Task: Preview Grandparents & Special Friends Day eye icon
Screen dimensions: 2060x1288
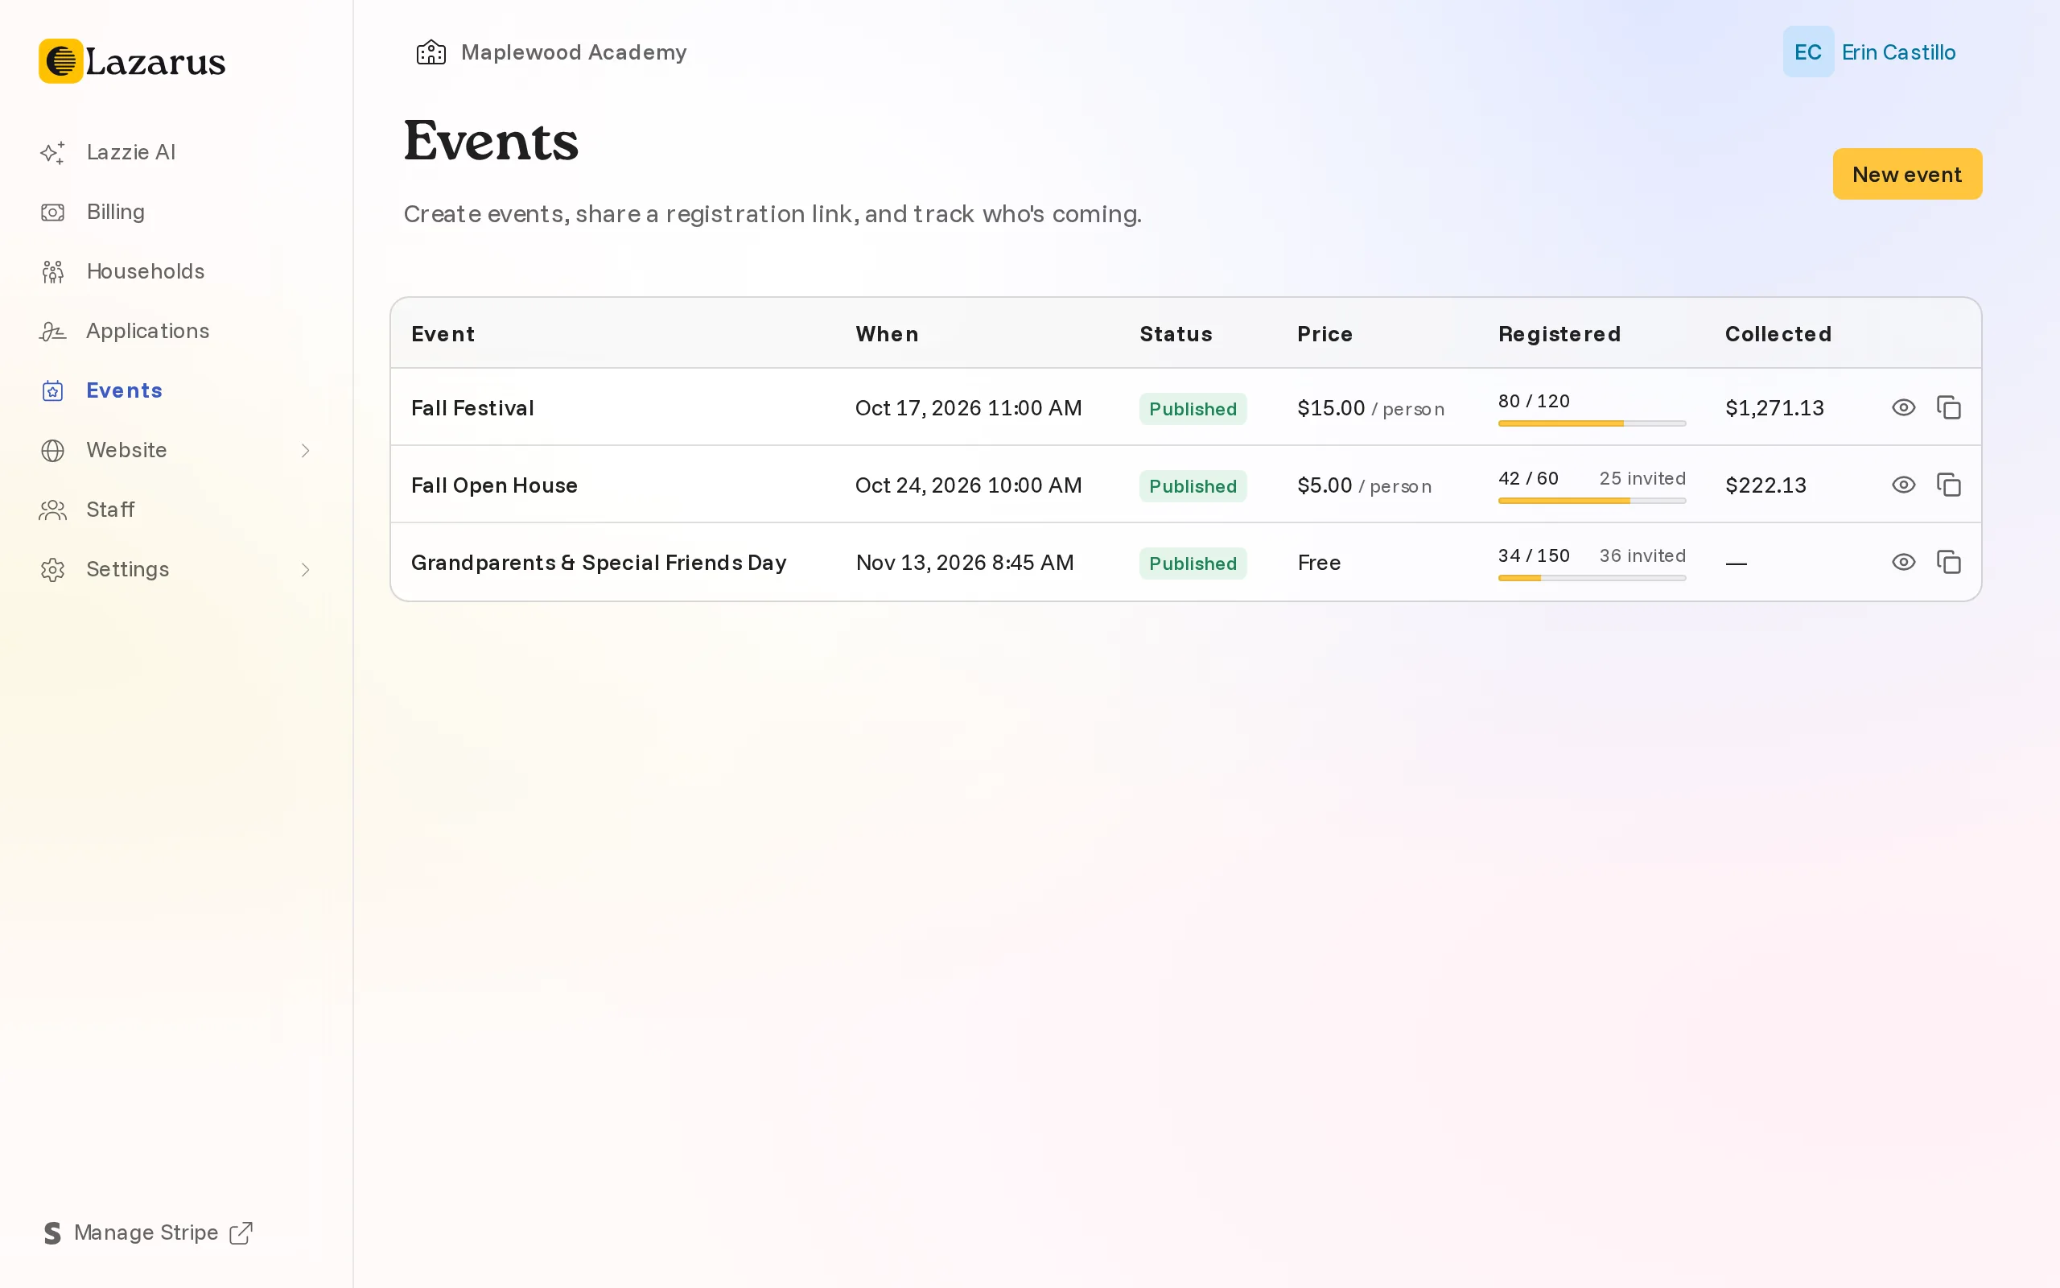Action: coord(1903,562)
